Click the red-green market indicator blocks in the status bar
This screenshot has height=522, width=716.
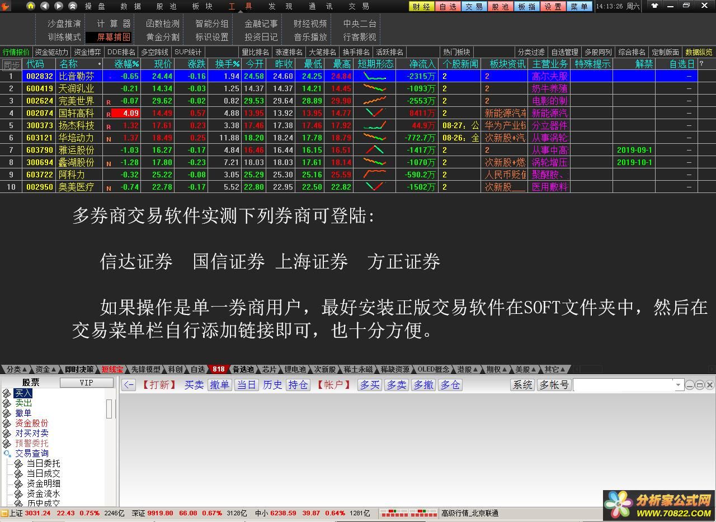(x=408, y=513)
